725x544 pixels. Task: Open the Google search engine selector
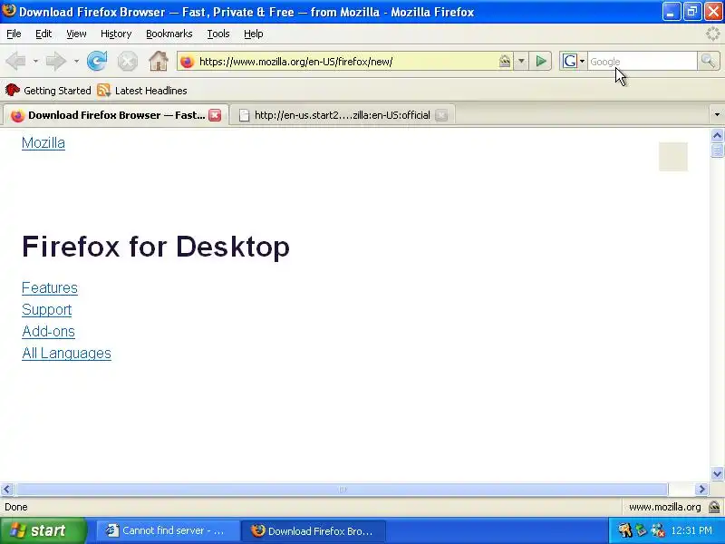574,61
